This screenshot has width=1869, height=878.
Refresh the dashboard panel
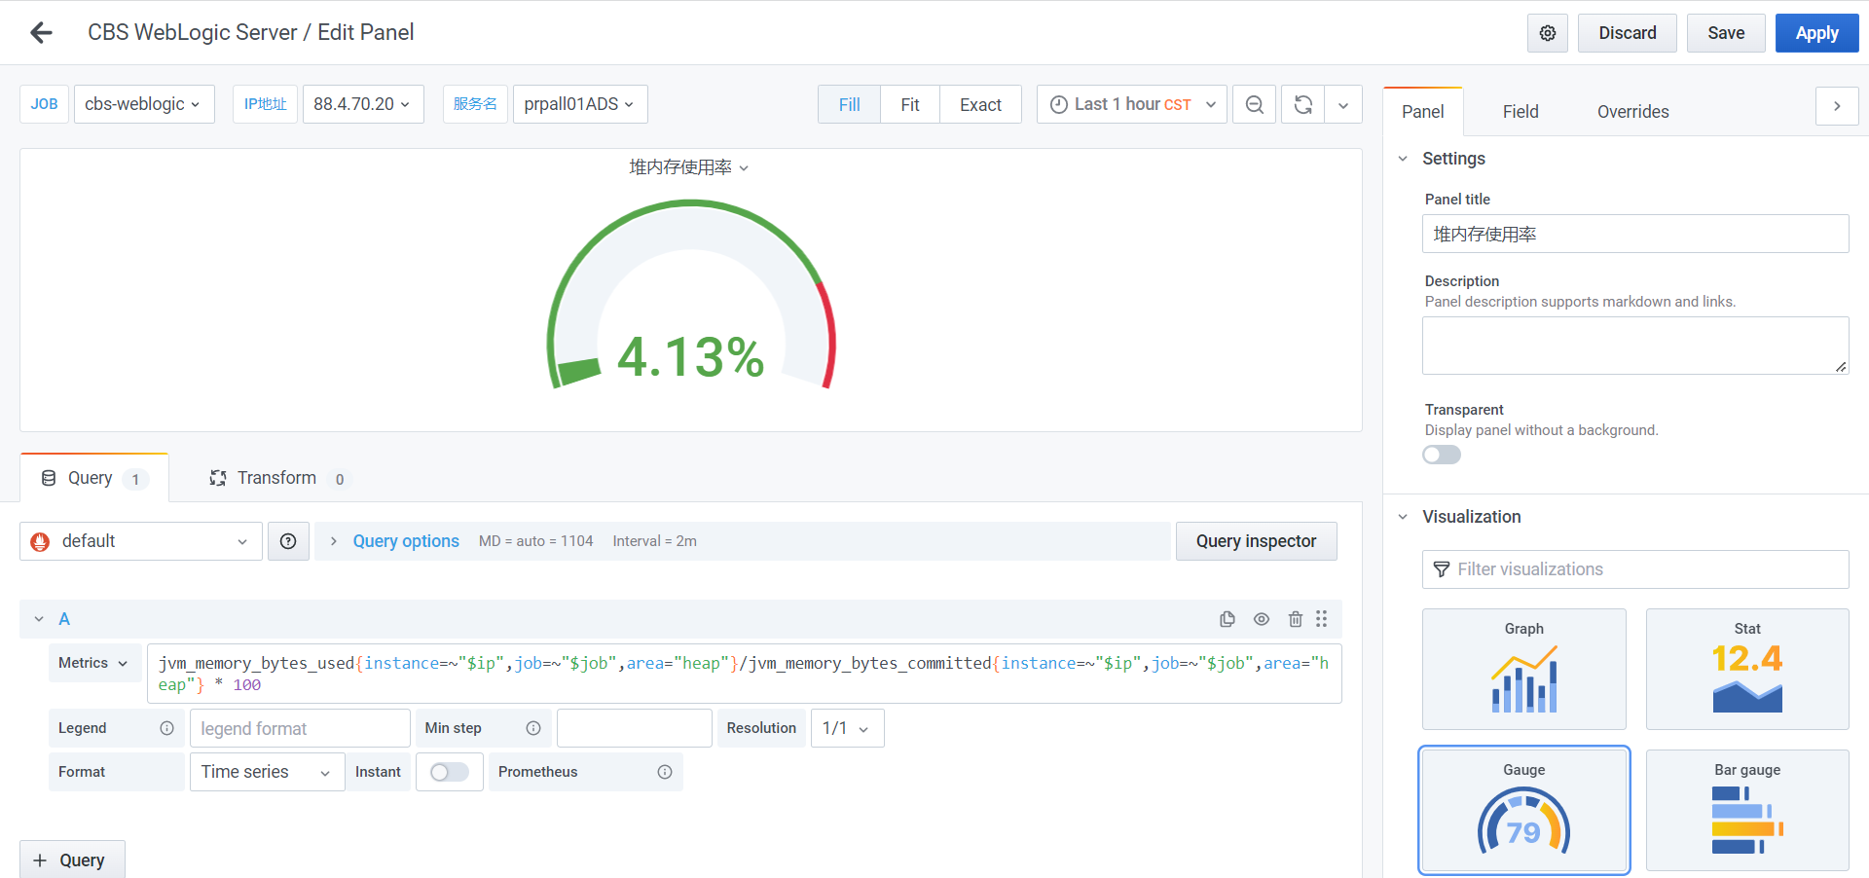pos(1303,104)
